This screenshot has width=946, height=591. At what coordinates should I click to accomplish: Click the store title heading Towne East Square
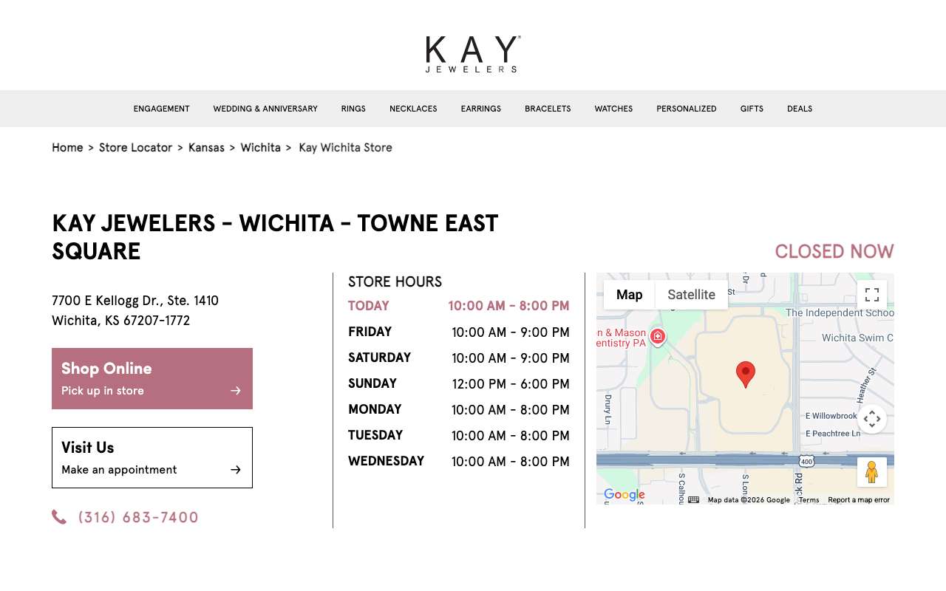(x=275, y=237)
